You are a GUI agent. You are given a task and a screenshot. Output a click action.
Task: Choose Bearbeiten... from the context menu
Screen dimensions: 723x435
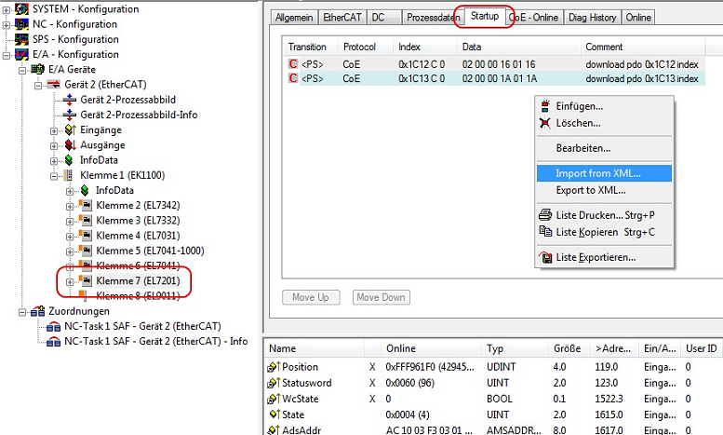tap(604, 148)
